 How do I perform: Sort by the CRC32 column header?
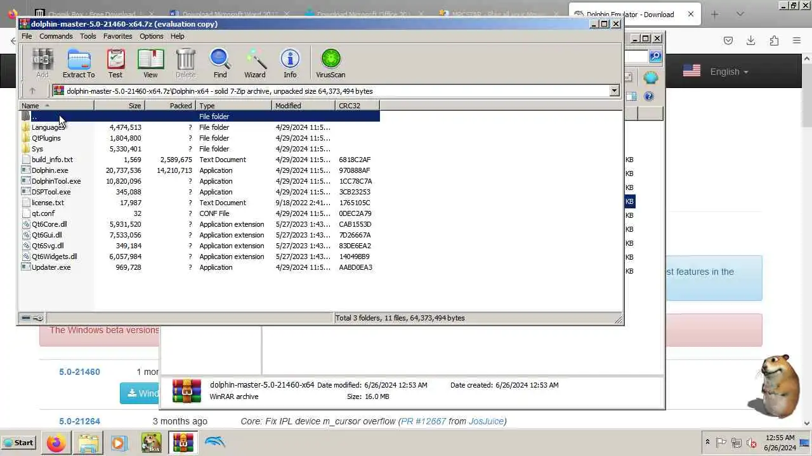(x=357, y=106)
